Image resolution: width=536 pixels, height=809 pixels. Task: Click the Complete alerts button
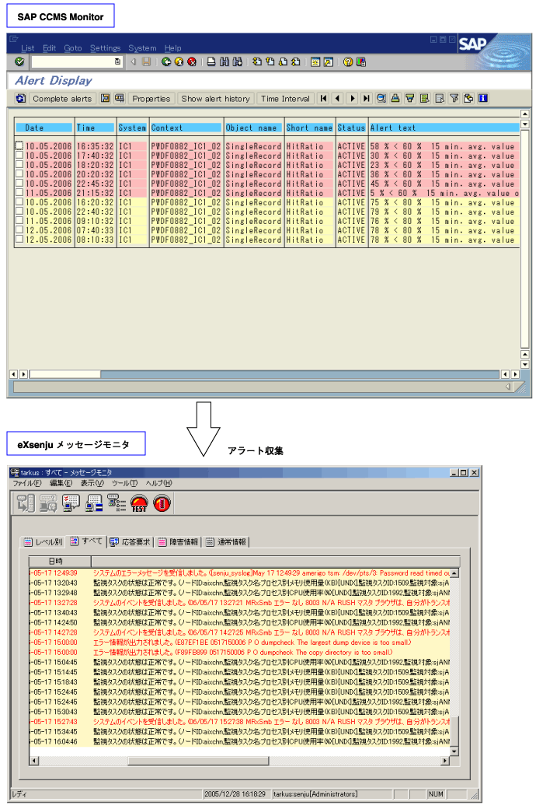tap(62, 99)
